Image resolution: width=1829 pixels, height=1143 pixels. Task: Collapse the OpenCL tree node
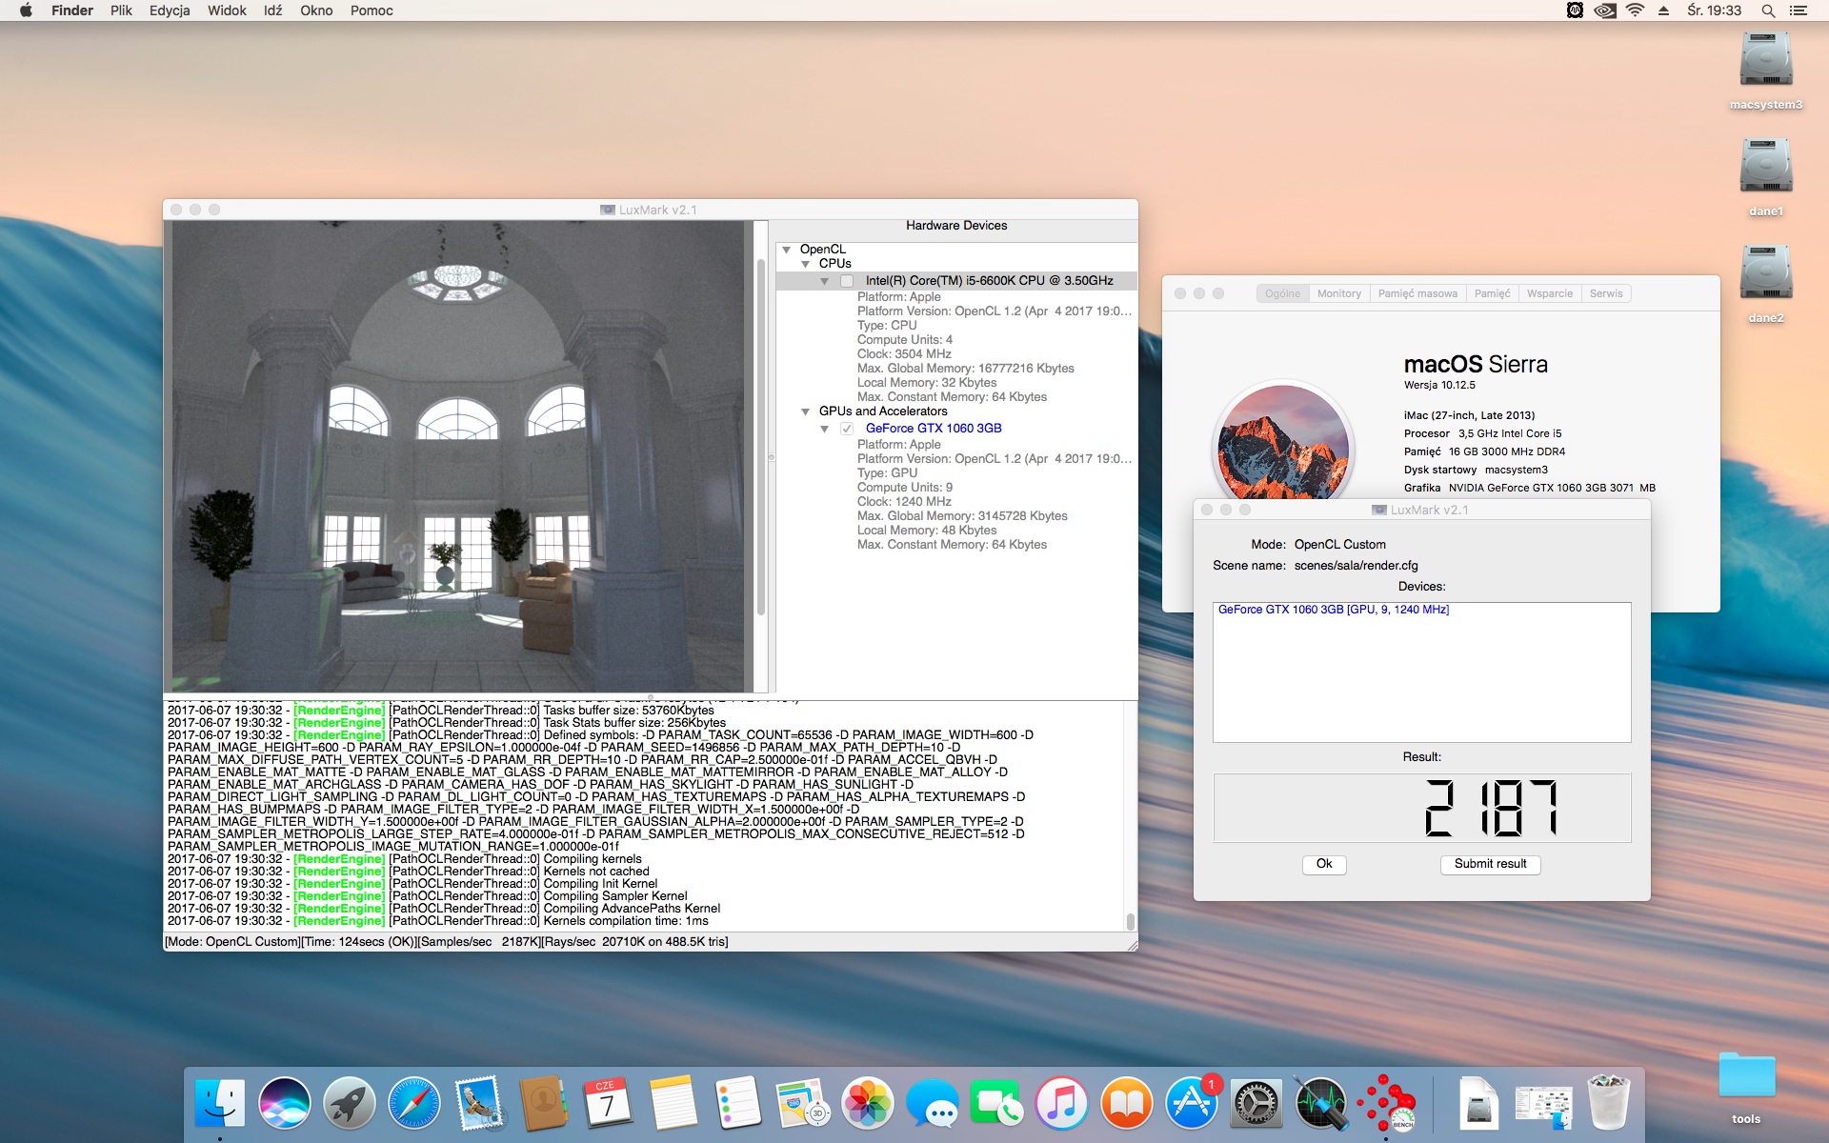(x=787, y=250)
